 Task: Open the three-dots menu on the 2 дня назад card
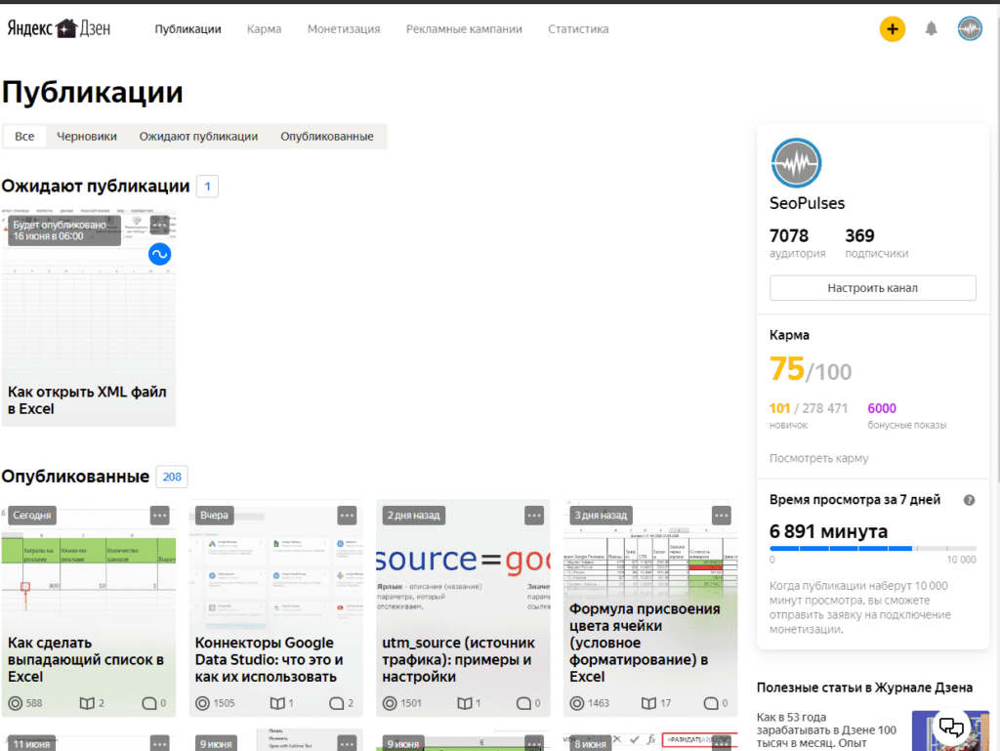pyautogui.click(x=534, y=515)
